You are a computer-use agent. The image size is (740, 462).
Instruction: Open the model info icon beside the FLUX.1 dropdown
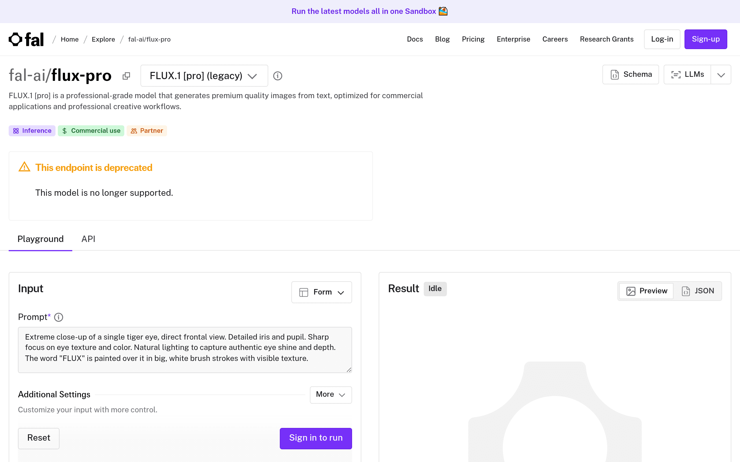click(278, 76)
